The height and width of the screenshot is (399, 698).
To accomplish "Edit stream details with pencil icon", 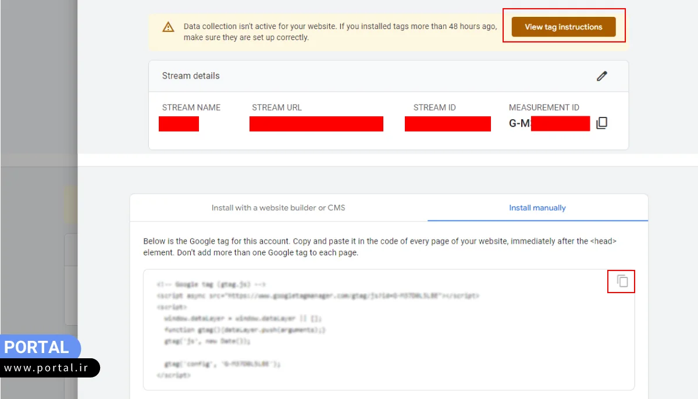I will [601, 76].
